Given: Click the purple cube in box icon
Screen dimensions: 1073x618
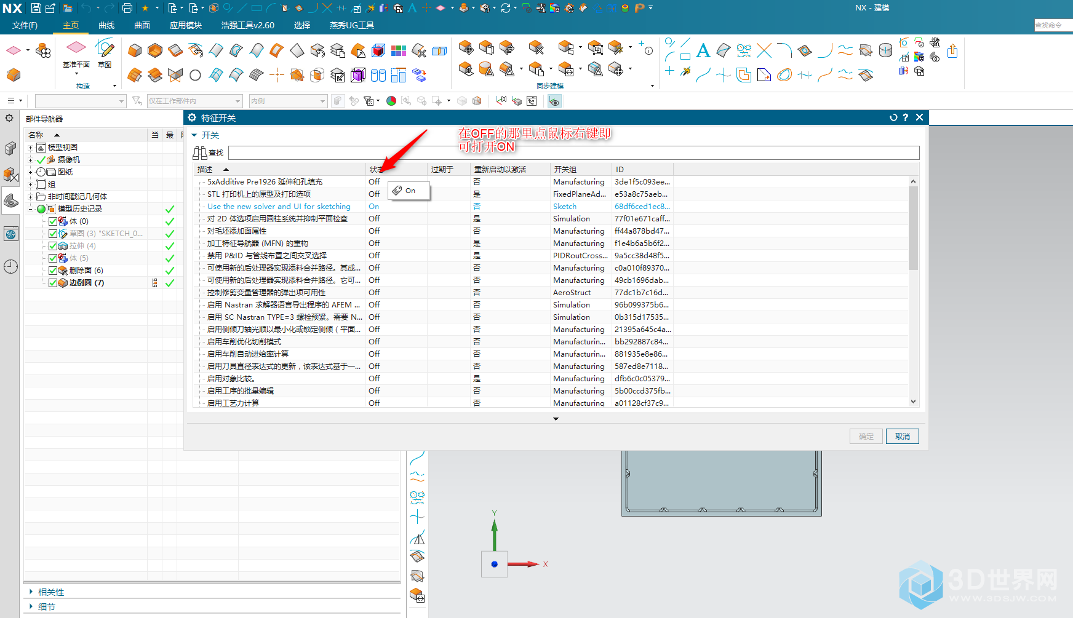Looking at the screenshot, I should (358, 75).
